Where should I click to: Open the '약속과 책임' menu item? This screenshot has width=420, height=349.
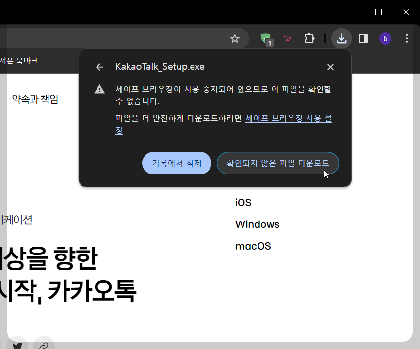[x=35, y=99]
